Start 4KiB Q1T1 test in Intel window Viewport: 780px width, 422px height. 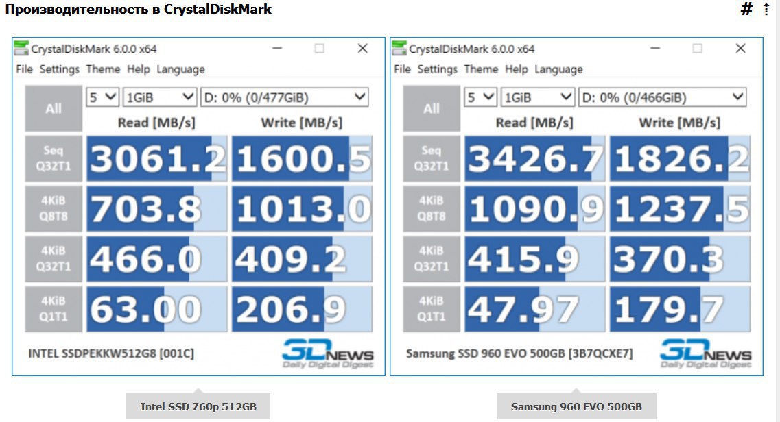click(54, 309)
